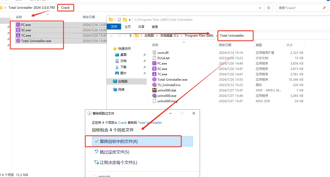Select the SC.exe icon in the Crack window
This screenshot has height=177, width=330.
coord(18,30)
